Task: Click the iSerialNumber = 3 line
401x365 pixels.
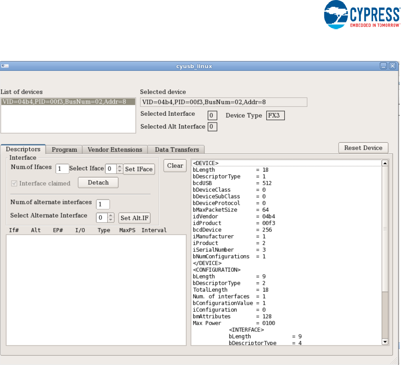Action: coord(229,250)
